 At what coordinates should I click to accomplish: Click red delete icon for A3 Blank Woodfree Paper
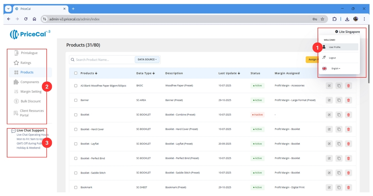point(348,86)
